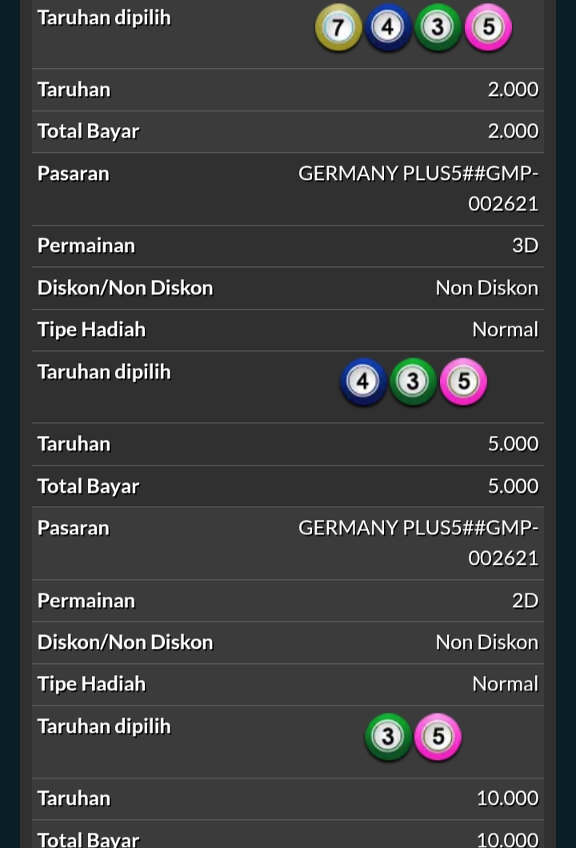The width and height of the screenshot is (576, 848).
Task: Click green 3 ball in the 3D bet
Action: [x=413, y=382]
